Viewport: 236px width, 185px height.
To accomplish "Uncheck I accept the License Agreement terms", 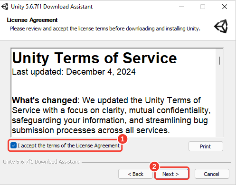I will click(x=13, y=146).
